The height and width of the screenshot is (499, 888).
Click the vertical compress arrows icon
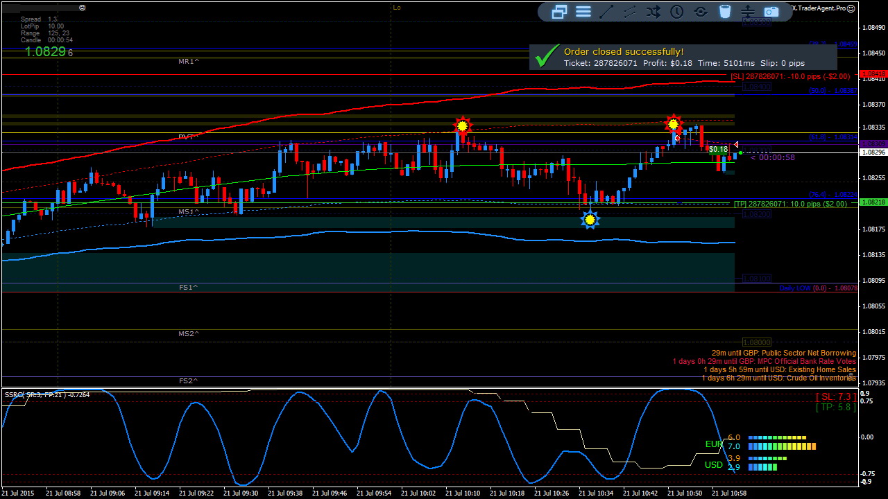748,11
